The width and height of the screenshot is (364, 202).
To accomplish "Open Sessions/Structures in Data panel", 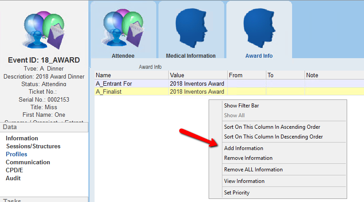I will [33, 147].
